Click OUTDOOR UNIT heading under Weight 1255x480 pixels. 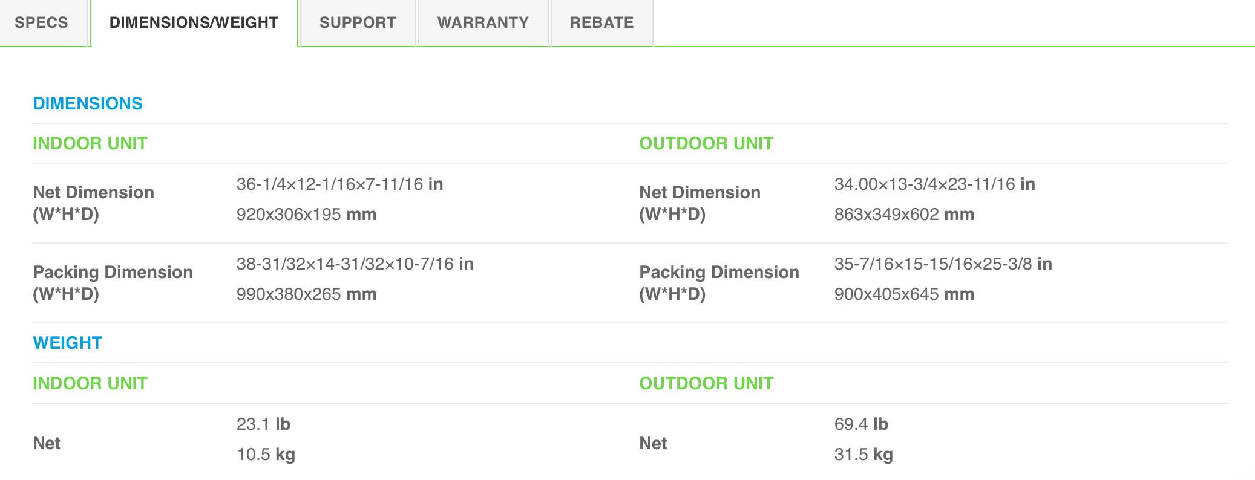706,383
